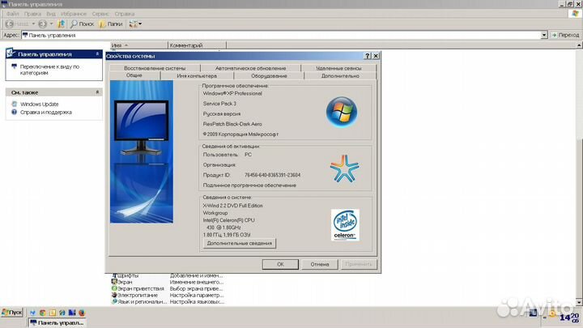Collapse the Панель управления sidebar section
Screen dimensions: 583x328
click(97, 54)
